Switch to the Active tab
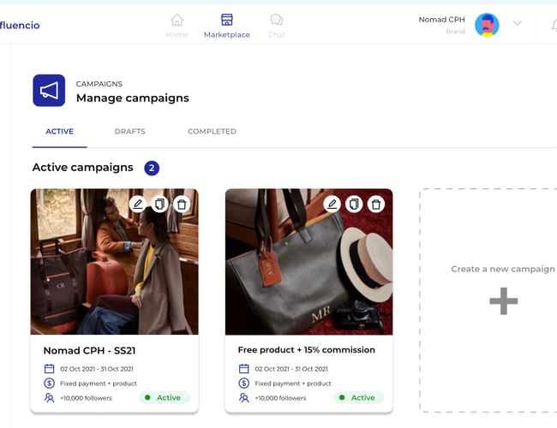557x428 pixels. pyautogui.click(x=60, y=131)
